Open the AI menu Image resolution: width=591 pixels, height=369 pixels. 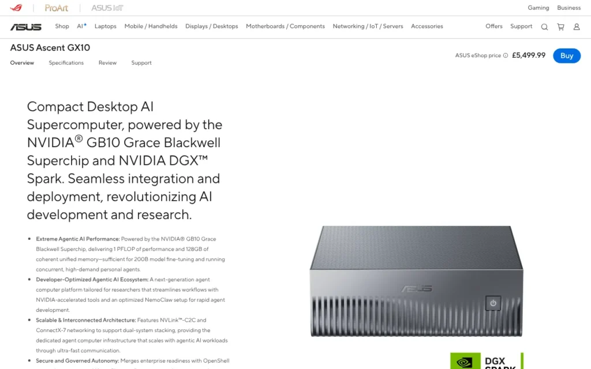[x=81, y=27]
